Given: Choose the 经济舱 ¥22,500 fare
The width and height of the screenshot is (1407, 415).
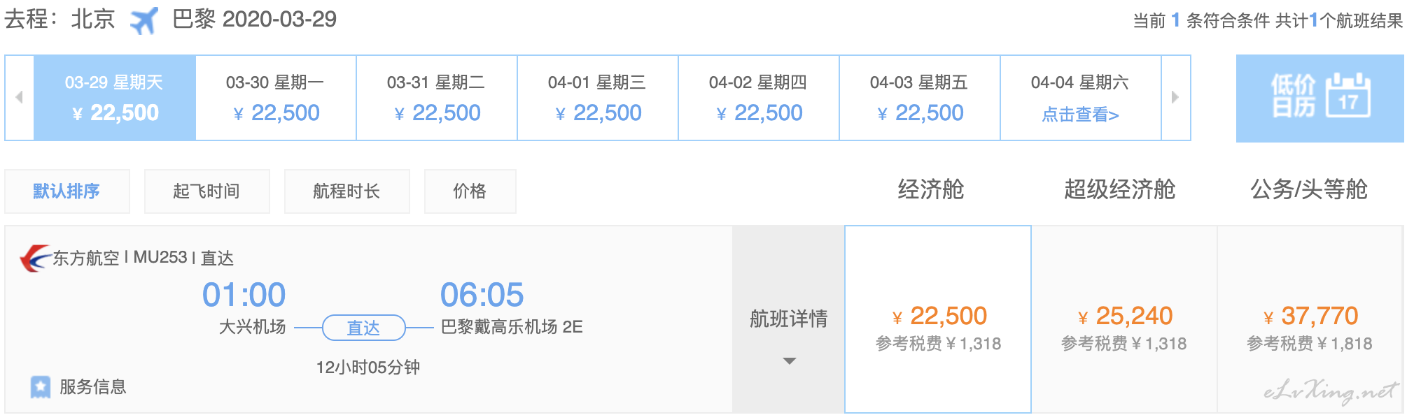Looking at the screenshot, I should (938, 319).
